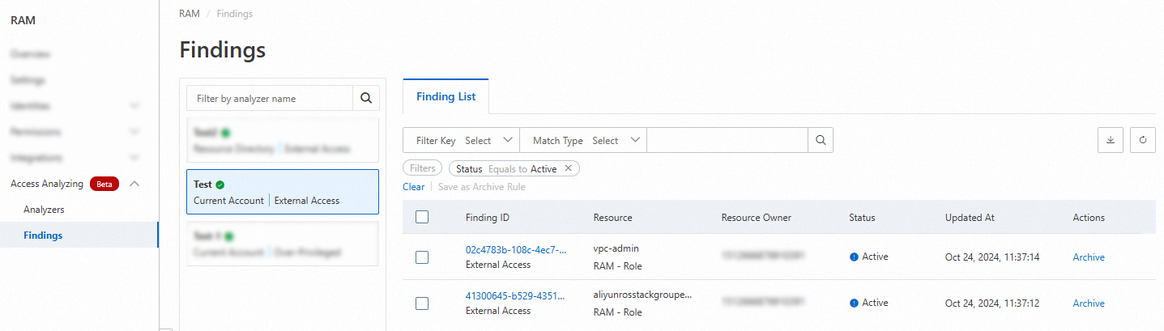The width and height of the screenshot is (1164, 331).
Task: Click the Filters pill button
Action: click(422, 168)
